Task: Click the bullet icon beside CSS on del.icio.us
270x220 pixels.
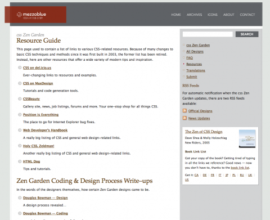Action: pyautogui.click(x=20, y=68)
